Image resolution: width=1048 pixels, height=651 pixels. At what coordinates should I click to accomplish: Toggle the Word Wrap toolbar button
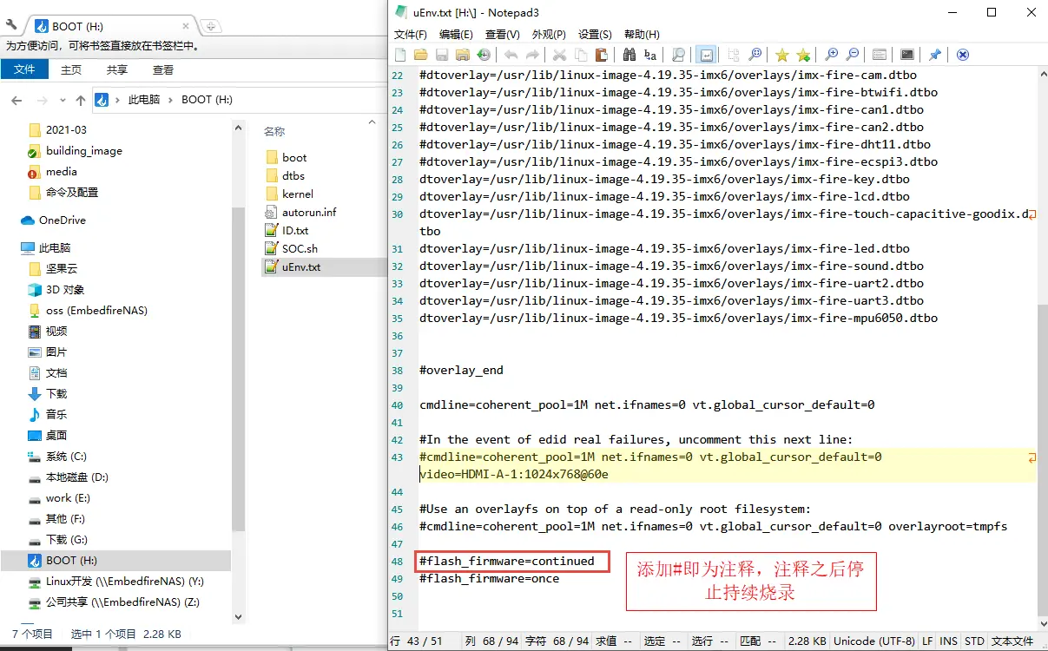pyautogui.click(x=706, y=55)
